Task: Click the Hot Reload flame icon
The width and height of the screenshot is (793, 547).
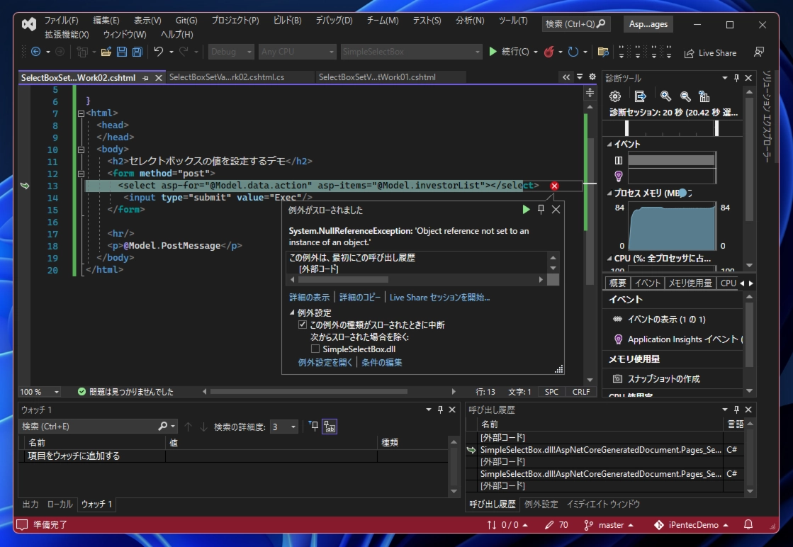Action: click(x=549, y=52)
